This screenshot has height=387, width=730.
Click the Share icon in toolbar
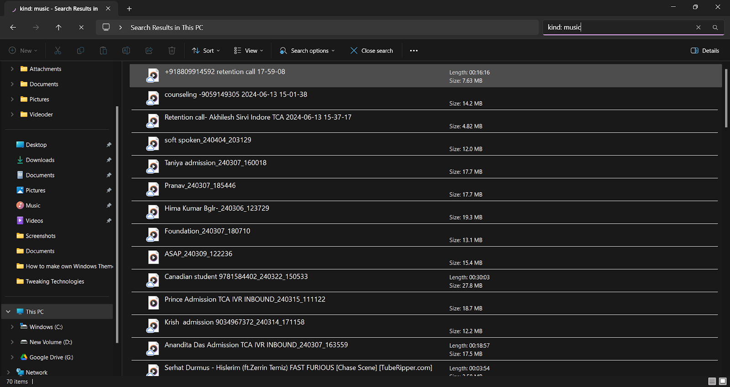149,51
